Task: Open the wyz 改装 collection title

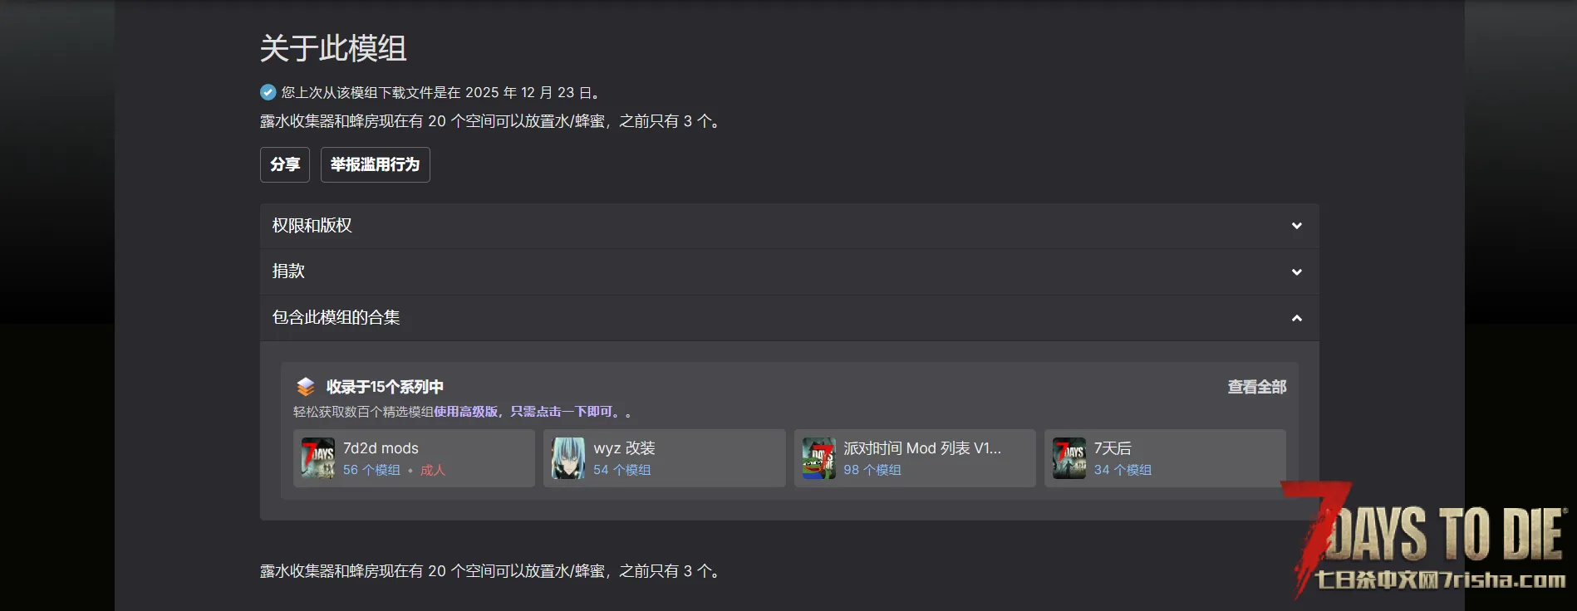Action: [624, 448]
